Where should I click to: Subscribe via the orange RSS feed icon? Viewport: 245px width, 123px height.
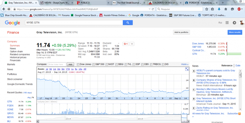coord(239,114)
